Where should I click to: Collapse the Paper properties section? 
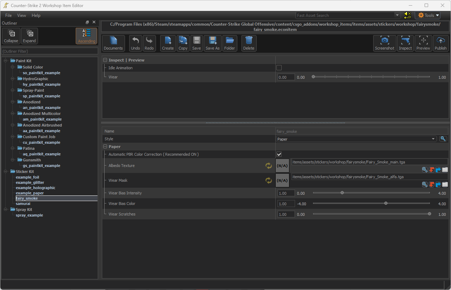[x=105, y=147]
